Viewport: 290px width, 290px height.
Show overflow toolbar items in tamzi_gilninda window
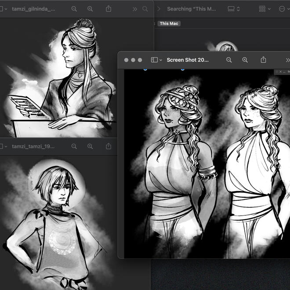click(x=134, y=9)
